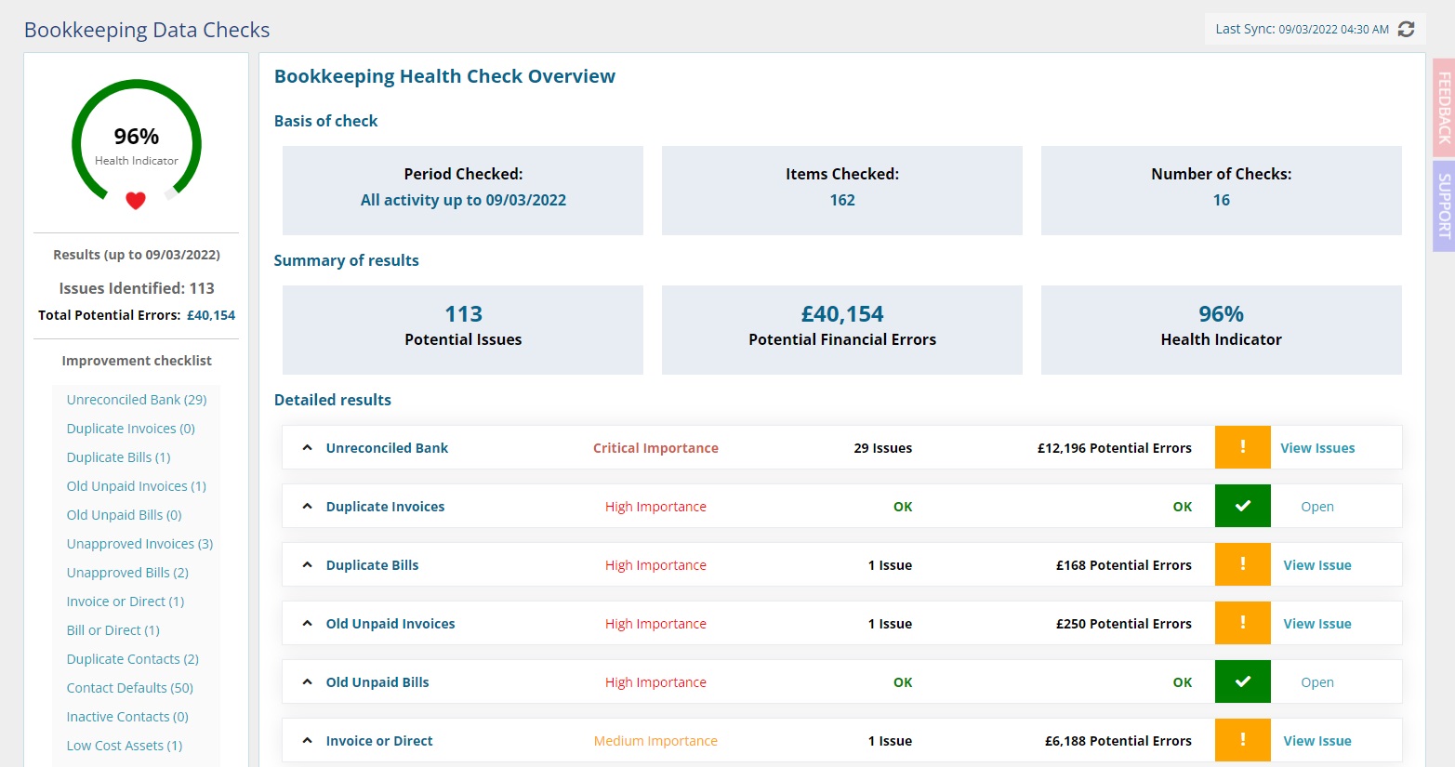
Task: Click '29 Issues' count text
Action: point(883,448)
